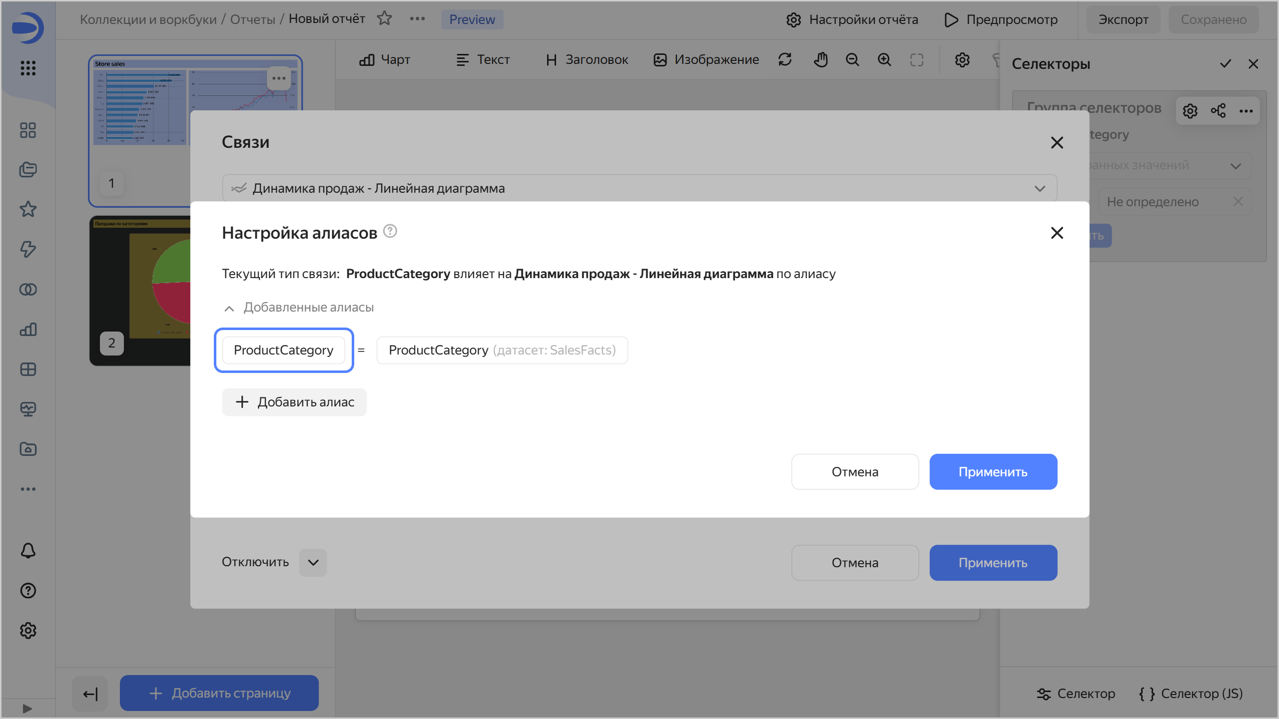Viewport: 1279px width, 719px height.
Task: Collapse the Добавленные алиасы section
Action: pyautogui.click(x=229, y=308)
